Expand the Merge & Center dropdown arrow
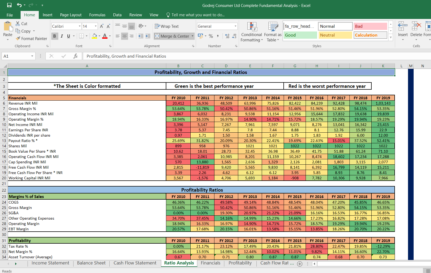 (193, 36)
